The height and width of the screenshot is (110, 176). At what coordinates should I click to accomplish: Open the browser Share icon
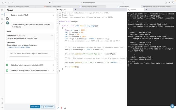click(x=166, y=3)
